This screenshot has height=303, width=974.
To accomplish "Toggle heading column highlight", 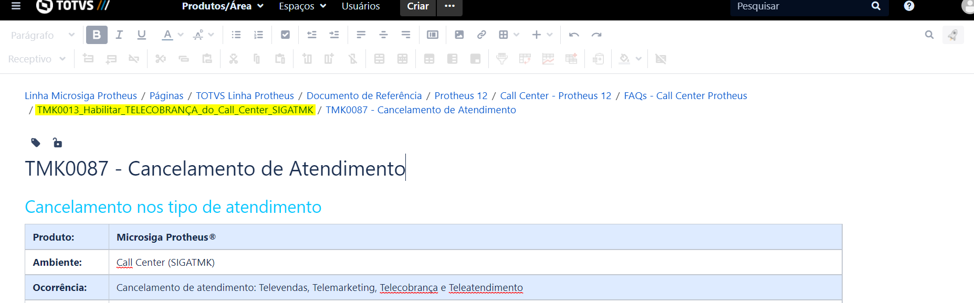I will [x=452, y=59].
